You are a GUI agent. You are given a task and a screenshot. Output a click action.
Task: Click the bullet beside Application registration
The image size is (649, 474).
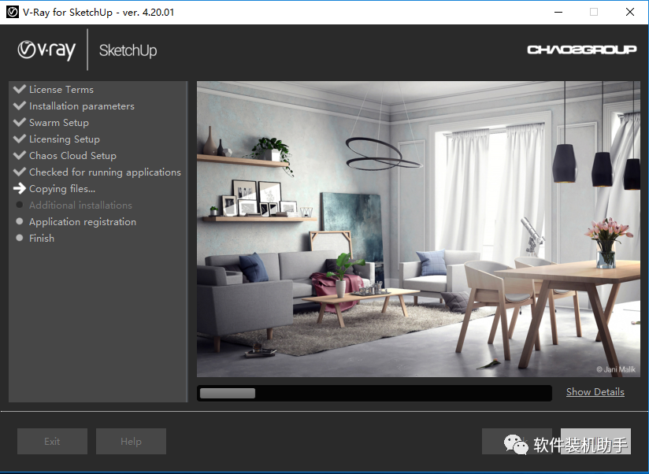20,221
